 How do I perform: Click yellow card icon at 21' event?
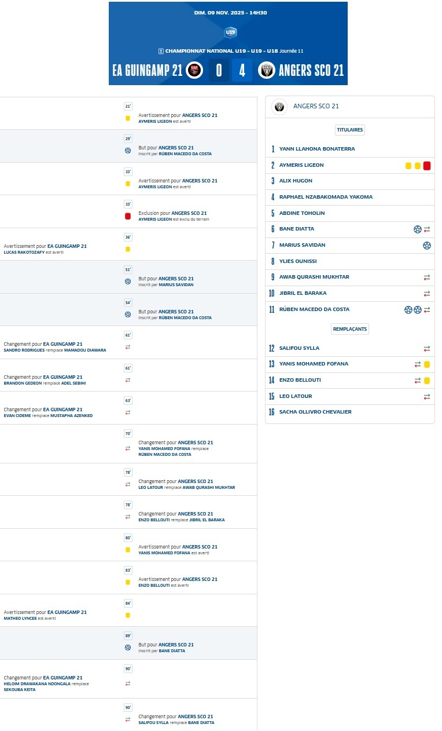[128, 118]
